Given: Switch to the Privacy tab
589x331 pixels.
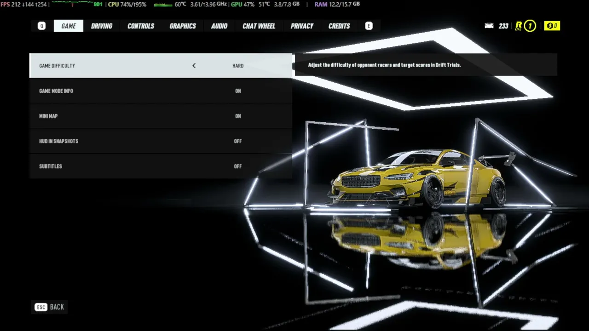Looking at the screenshot, I should tap(302, 26).
